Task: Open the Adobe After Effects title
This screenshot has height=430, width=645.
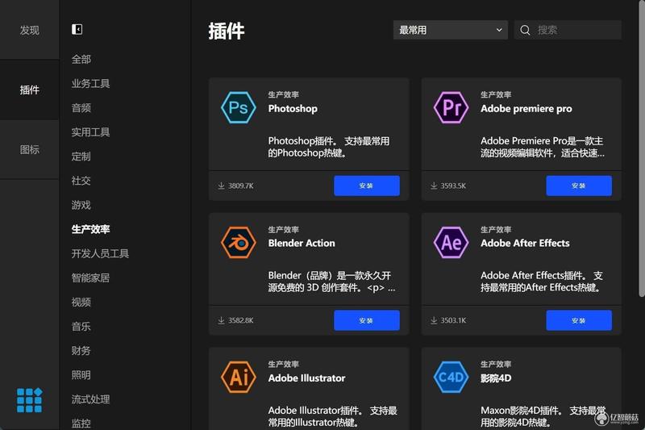Action: tap(525, 243)
